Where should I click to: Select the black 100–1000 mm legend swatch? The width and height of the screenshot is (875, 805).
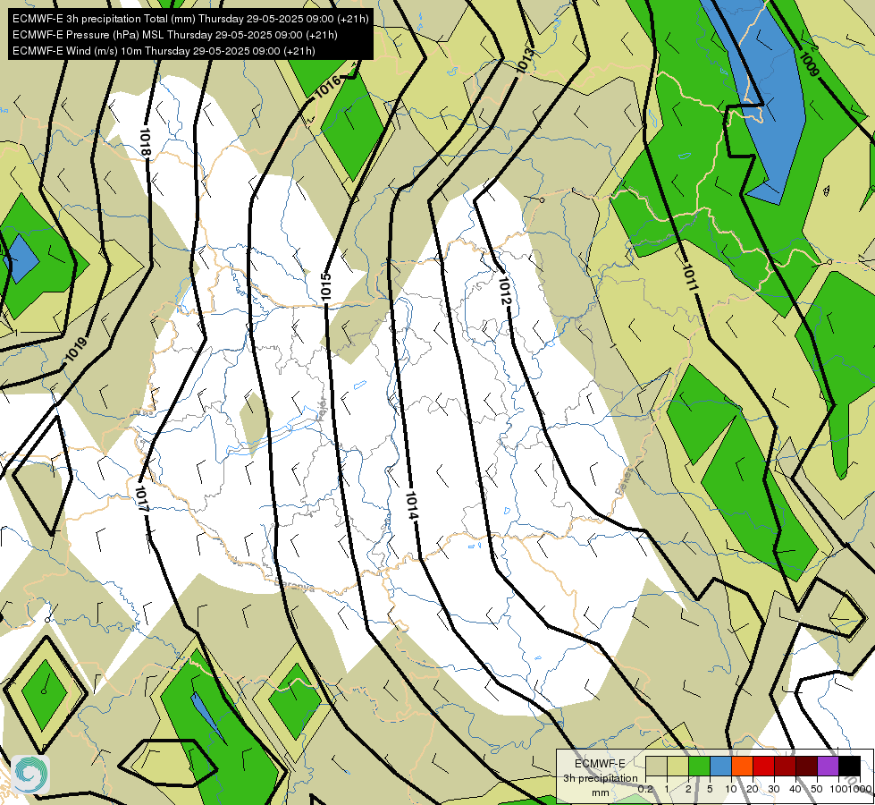(x=849, y=766)
